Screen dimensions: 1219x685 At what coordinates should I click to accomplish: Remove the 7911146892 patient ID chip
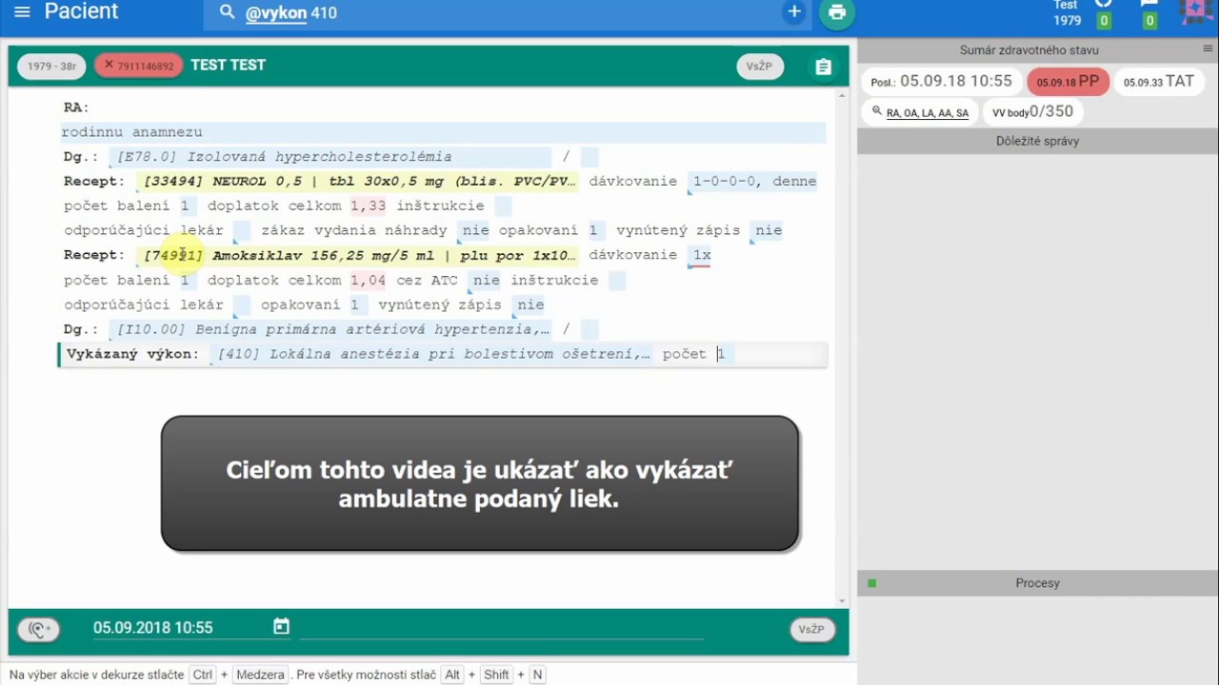point(109,66)
